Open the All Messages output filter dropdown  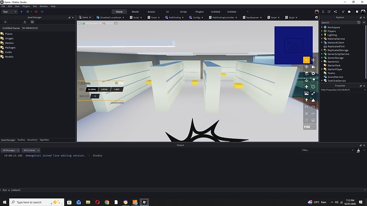(11, 150)
